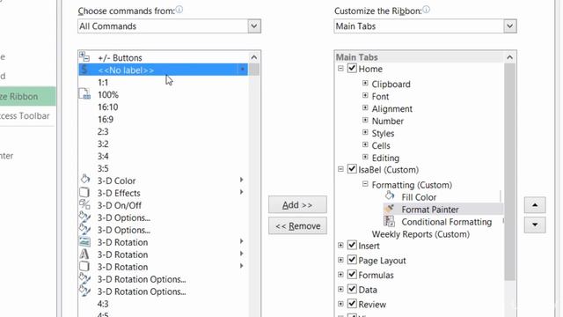
Task: Click the Conditional Formatting icon
Action: pyautogui.click(x=389, y=221)
